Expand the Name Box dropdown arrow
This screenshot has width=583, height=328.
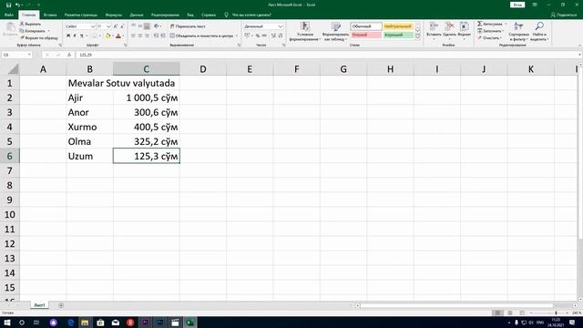click(29, 55)
